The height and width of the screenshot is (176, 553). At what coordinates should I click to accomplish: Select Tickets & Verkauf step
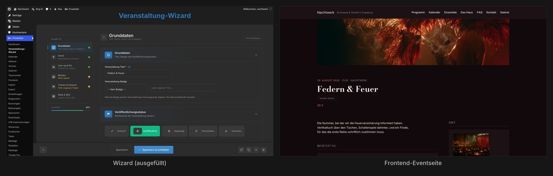pyautogui.click(x=71, y=86)
